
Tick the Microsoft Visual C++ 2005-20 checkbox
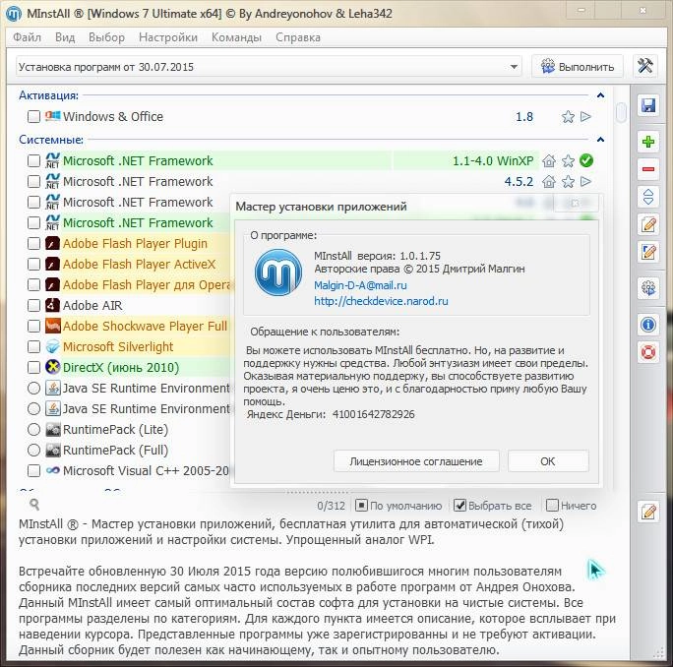33,471
